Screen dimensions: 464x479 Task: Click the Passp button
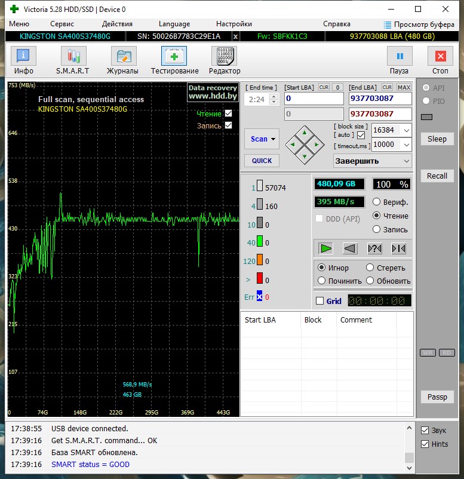pyautogui.click(x=437, y=397)
